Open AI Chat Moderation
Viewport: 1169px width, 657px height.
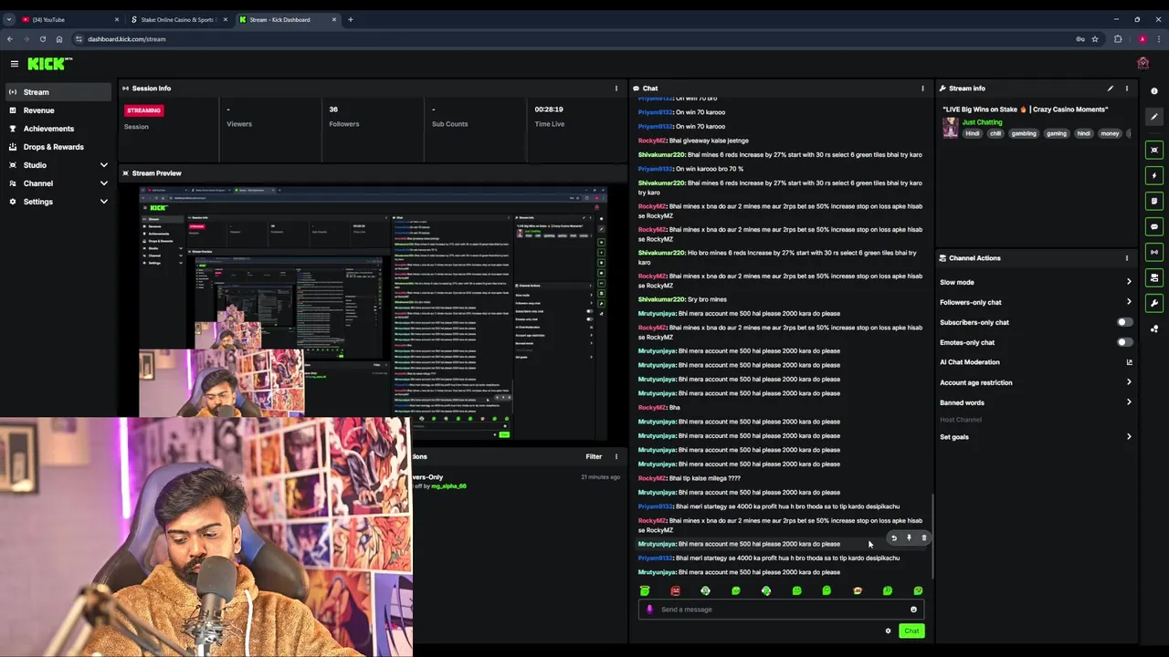[x=1036, y=362]
